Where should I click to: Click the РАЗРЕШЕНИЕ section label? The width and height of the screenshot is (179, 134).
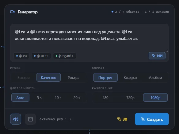click(x=102, y=88)
